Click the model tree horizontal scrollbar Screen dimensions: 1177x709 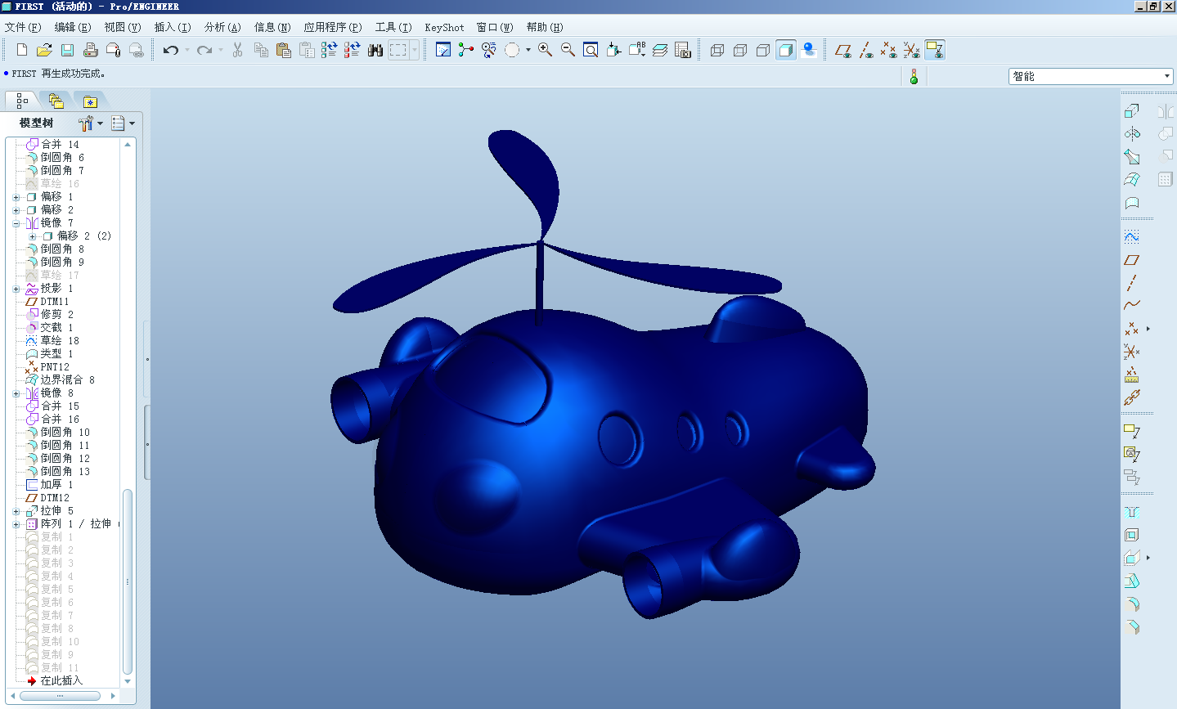pyautogui.click(x=60, y=696)
